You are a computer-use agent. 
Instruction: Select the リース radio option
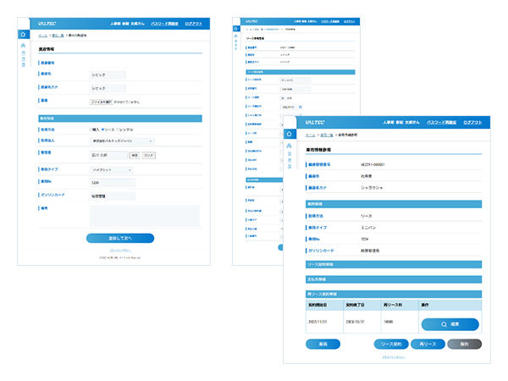pos(102,130)
